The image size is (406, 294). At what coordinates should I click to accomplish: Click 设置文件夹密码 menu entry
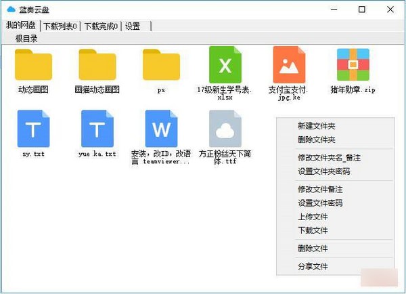(324, 171)
